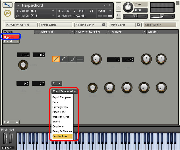Pop out Mapping Editor in external window icon

(x=104, y=25)
